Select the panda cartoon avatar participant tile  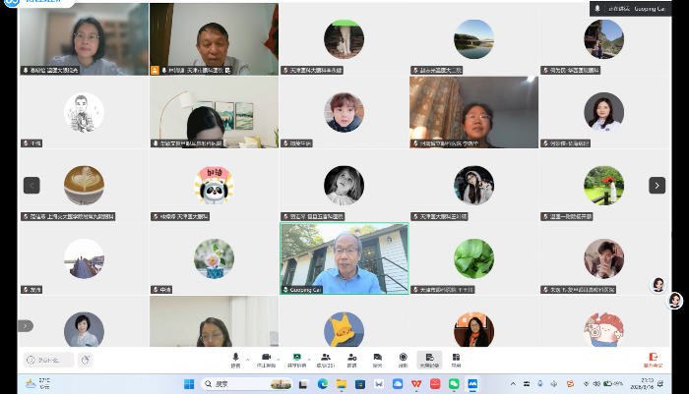(214, 185)
